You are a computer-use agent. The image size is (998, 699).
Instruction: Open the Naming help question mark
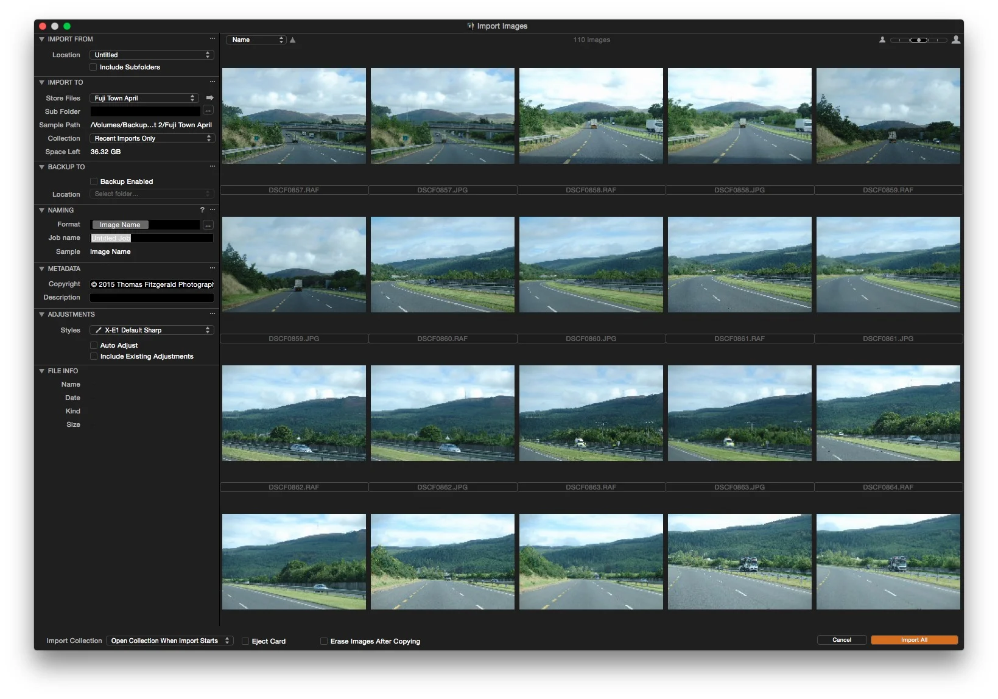(x=202, y=210)
